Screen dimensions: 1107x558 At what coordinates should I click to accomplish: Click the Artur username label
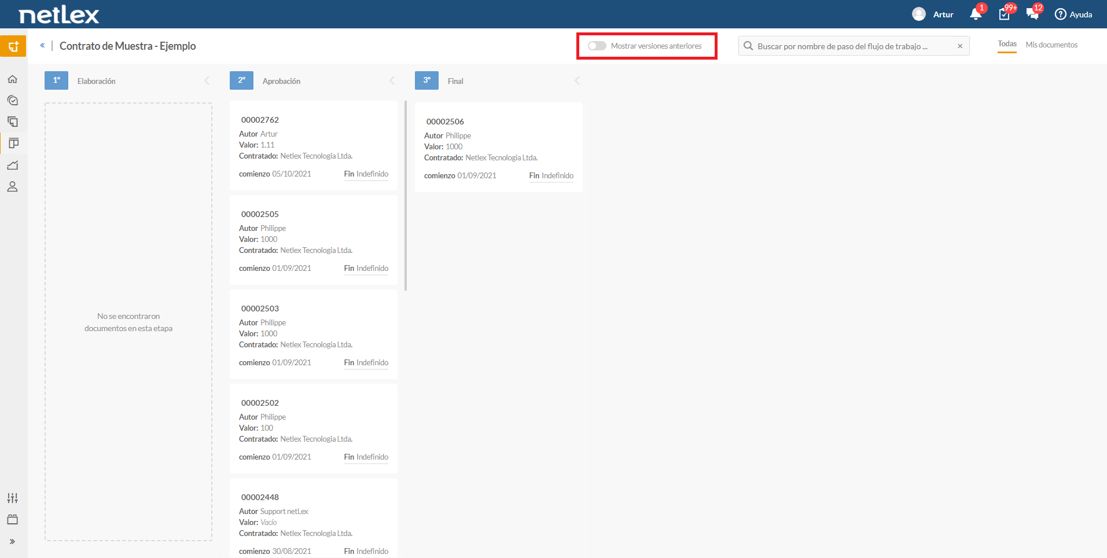pyautogui.click(x=943, y=14)
